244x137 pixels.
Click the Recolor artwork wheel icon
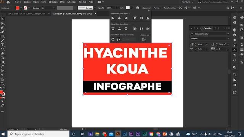point(137,8)
